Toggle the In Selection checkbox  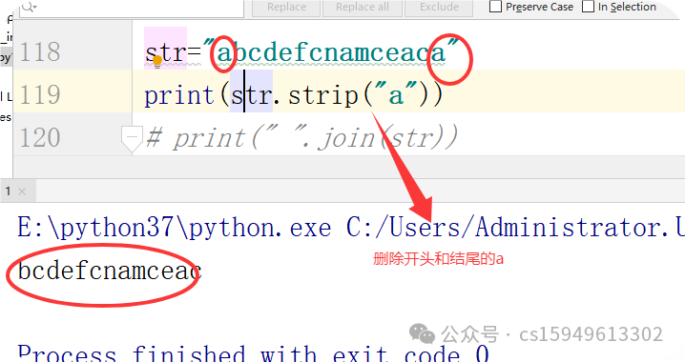tap(589, 7)
